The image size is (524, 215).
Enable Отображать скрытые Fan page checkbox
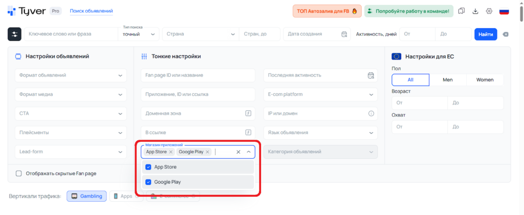pyautogui.click(x=19, y=174)
